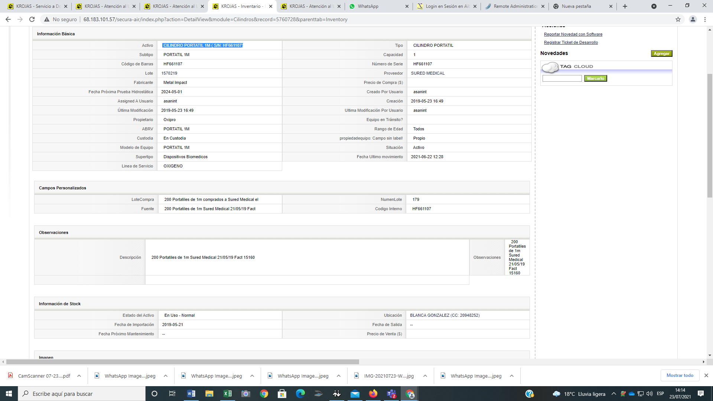713x401 pixels.
Task: Click the NumenLote value 179
Action: pyautogui.click(x=416, y=199)
